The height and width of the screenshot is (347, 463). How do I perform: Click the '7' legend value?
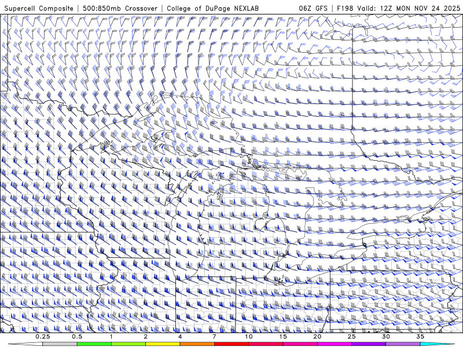pos(214,337)
